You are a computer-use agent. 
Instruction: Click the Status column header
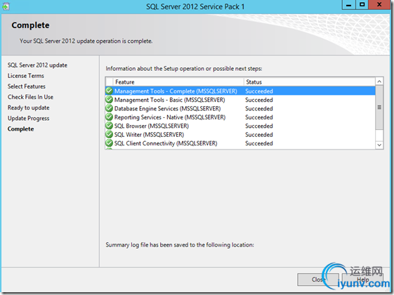(309, 82)
